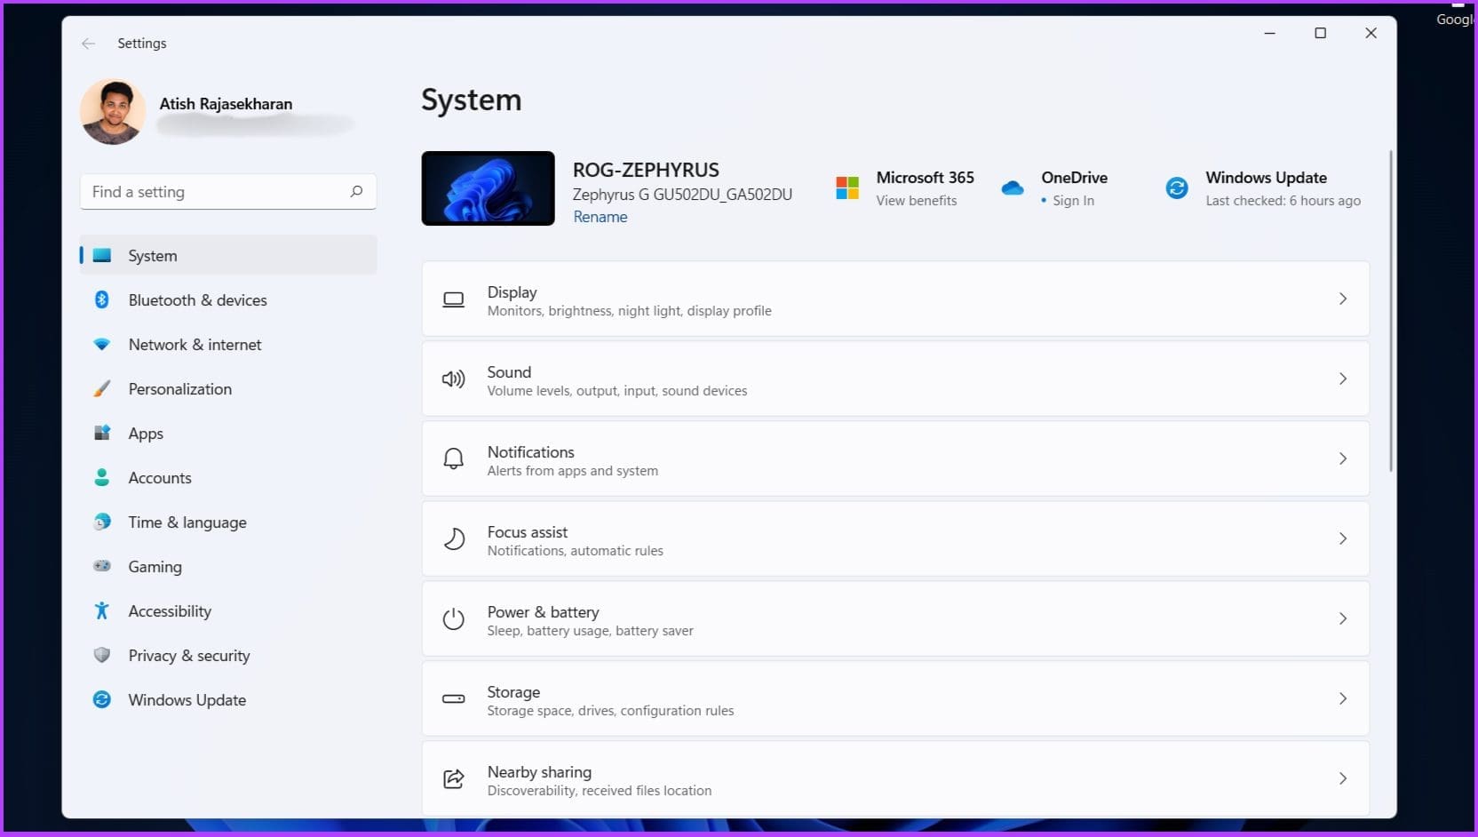Click Sign In under OneDrive
Screen dimensions: 1478x837
(x=1072, y=200)
